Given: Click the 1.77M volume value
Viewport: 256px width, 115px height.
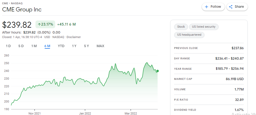Looking at the screenshot, I should pyautogui.click(x=239, y=89).
